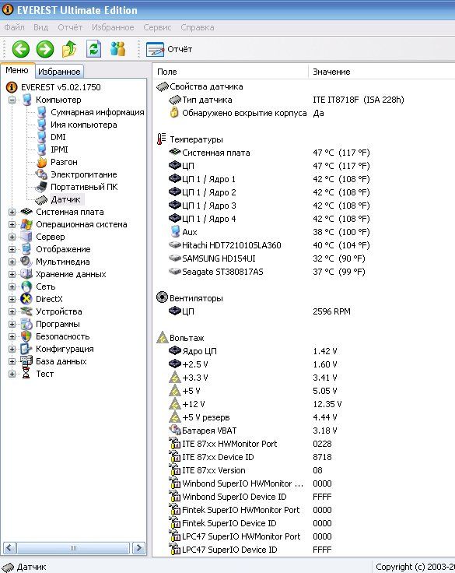Click the Электропитание icon in the tree
Viewport: 455px width, 573px height.
(x=41, y=174)
